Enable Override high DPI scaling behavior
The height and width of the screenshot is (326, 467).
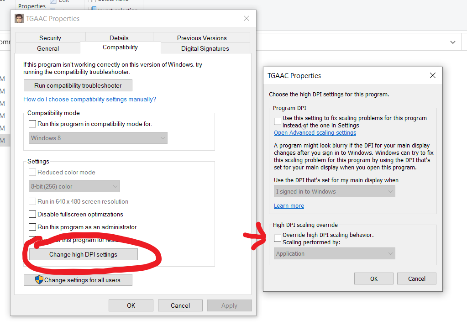coord(278,238)
